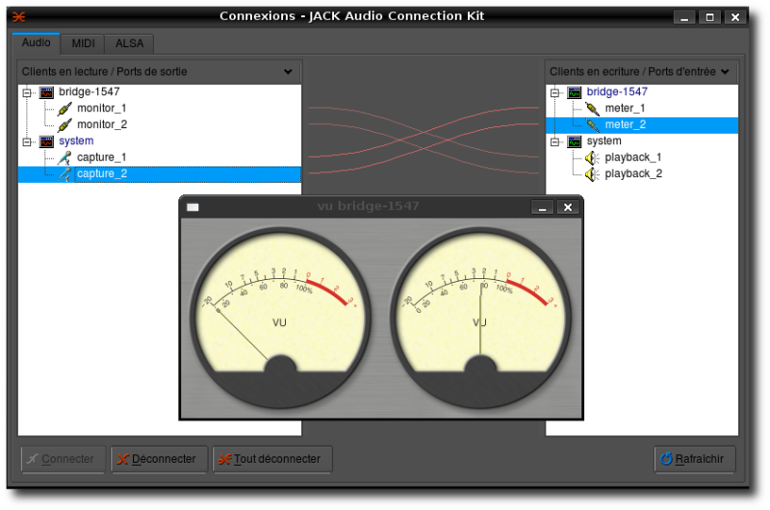Select bridge-1547 client in input list
This screenshot has height=510, width=770.
pos(617,91)
